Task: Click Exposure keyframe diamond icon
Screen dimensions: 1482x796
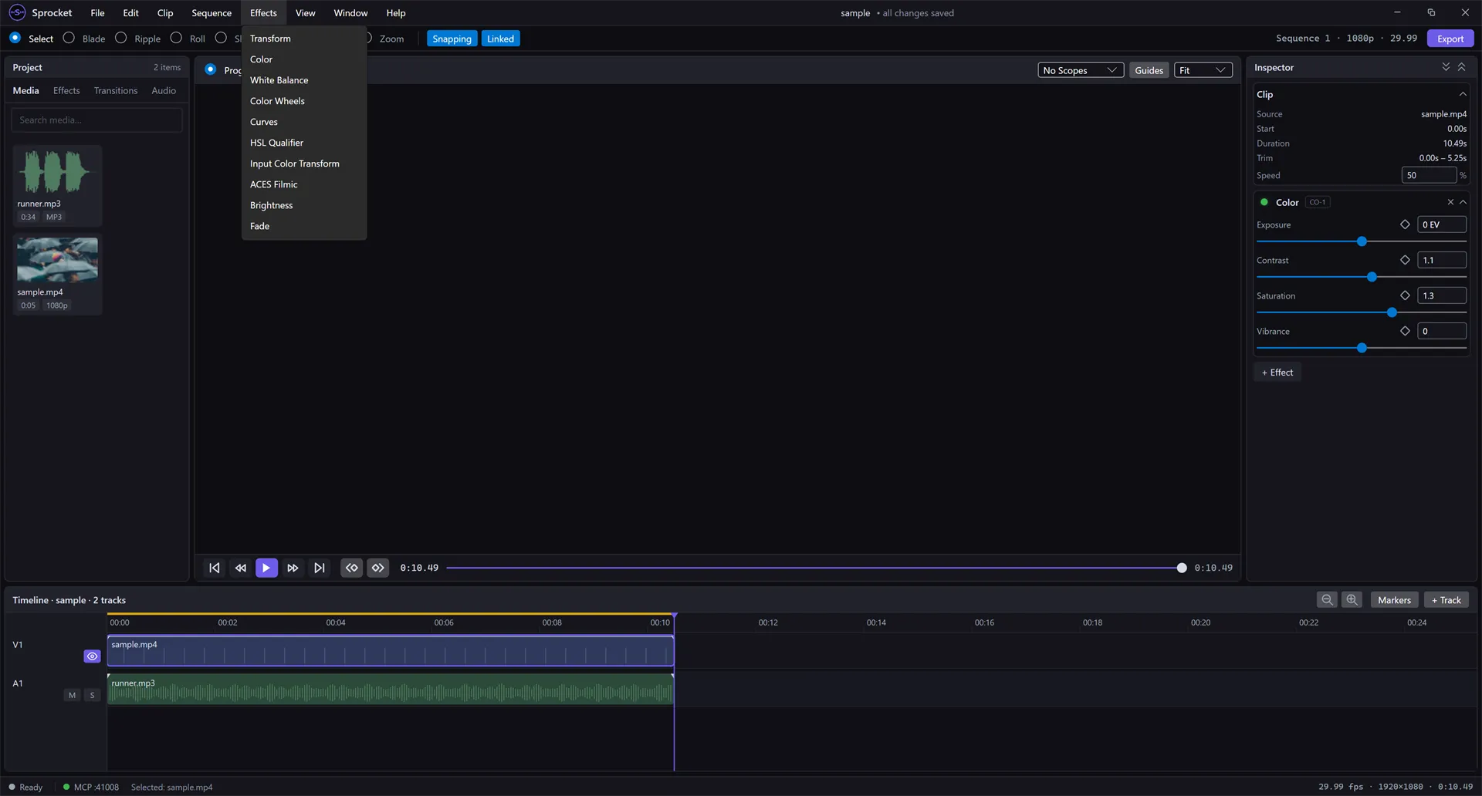Action: pos(1405,224)
